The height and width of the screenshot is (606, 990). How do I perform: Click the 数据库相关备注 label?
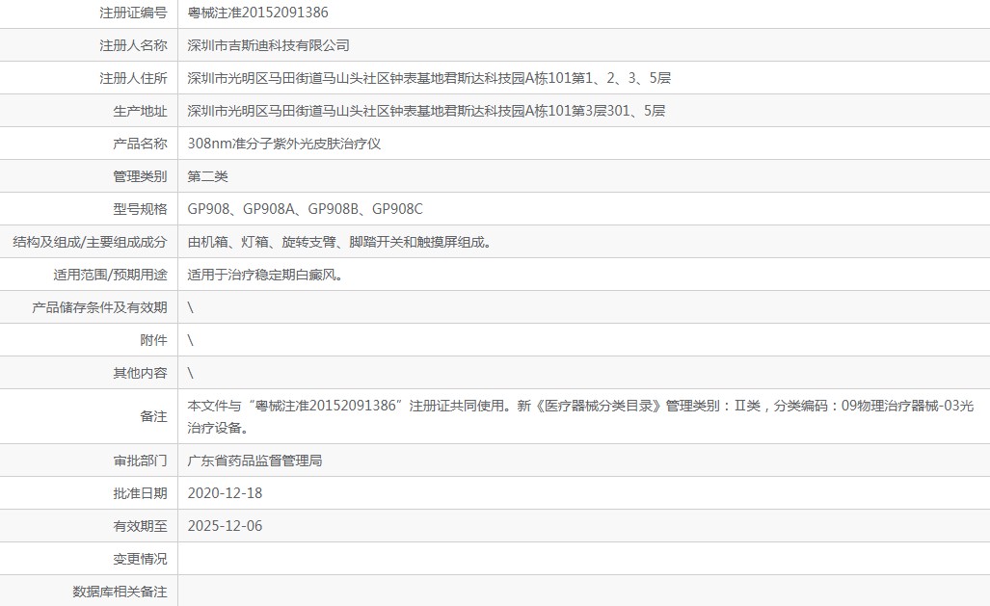click(120, 593)
